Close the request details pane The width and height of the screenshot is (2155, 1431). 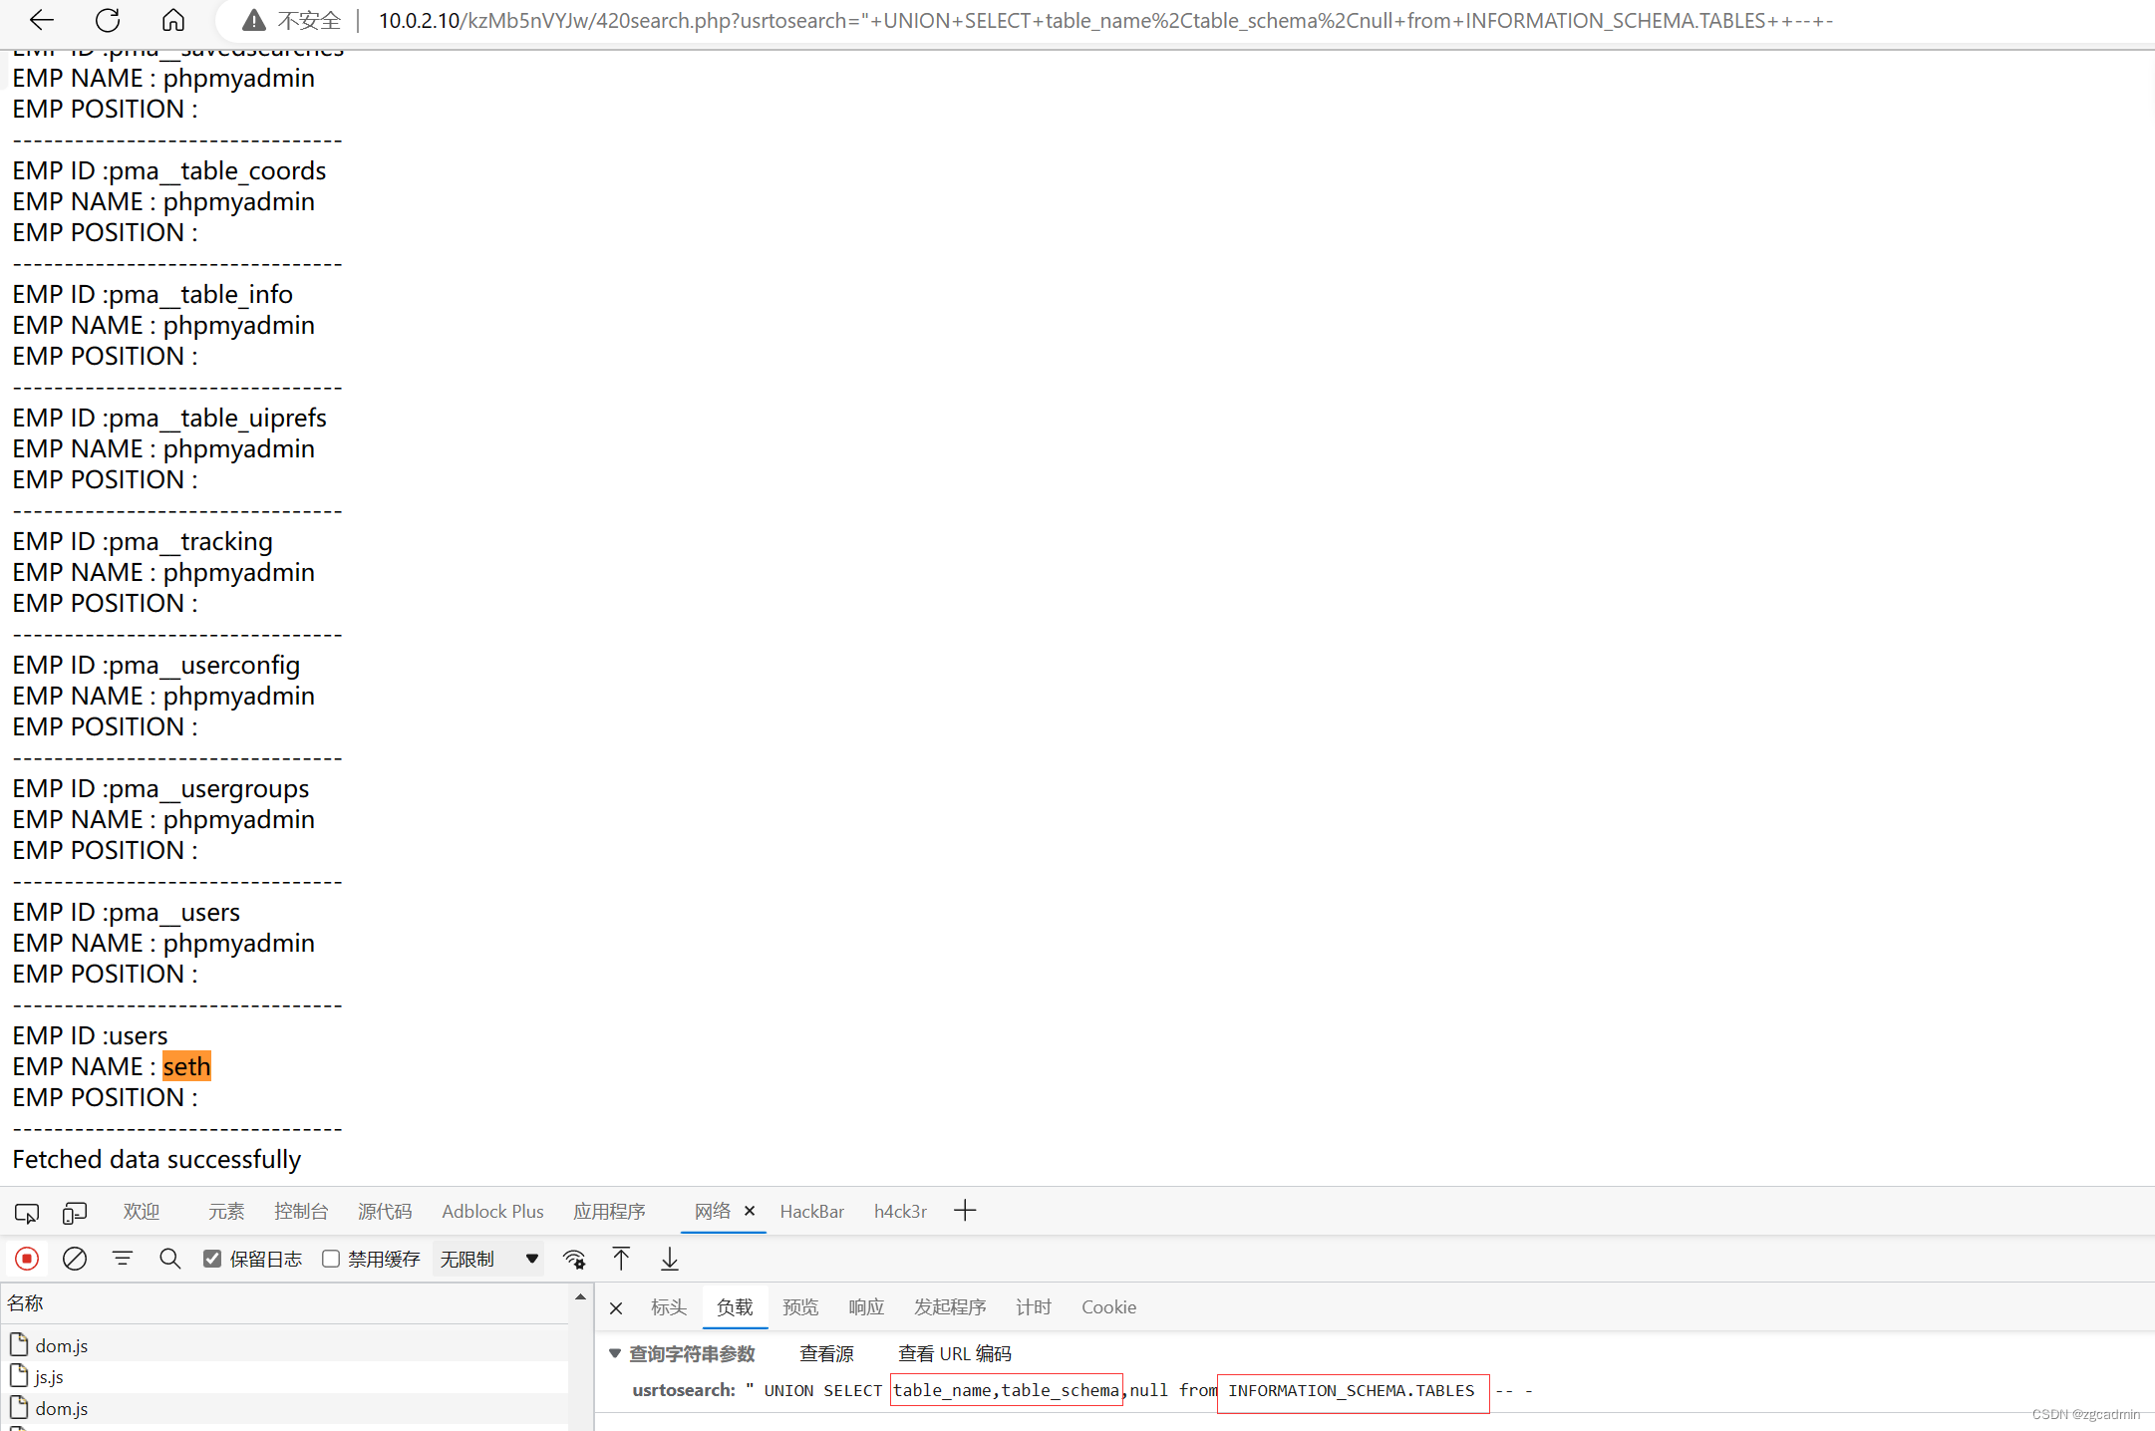pos(616,1307)
